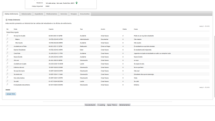Click the 'Buenos Resultados' visit name
The height and width of the screenshot is (121, 215).
pos(19,50)
